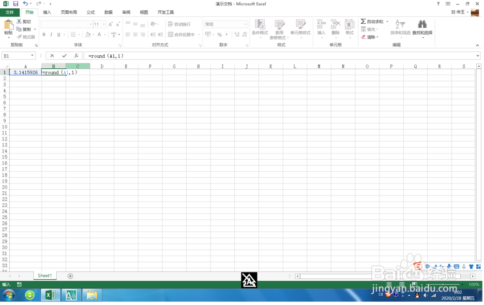The height and width of the screenshot is (305, 484).
Task: Add a new worksheet with the plus button
Action: click(71, 275)
